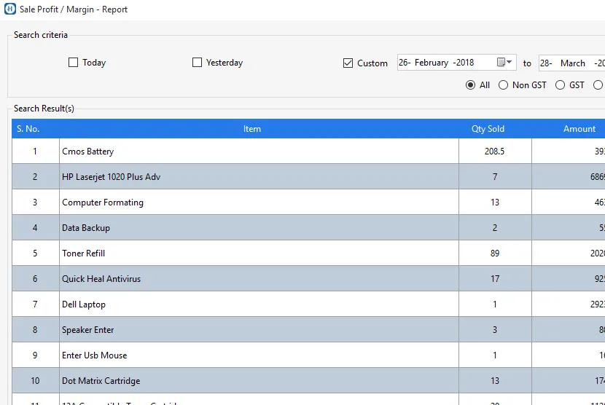Screen dimensions: 605x405
Task: Sort by the Item column header
Action: point(252,129)
